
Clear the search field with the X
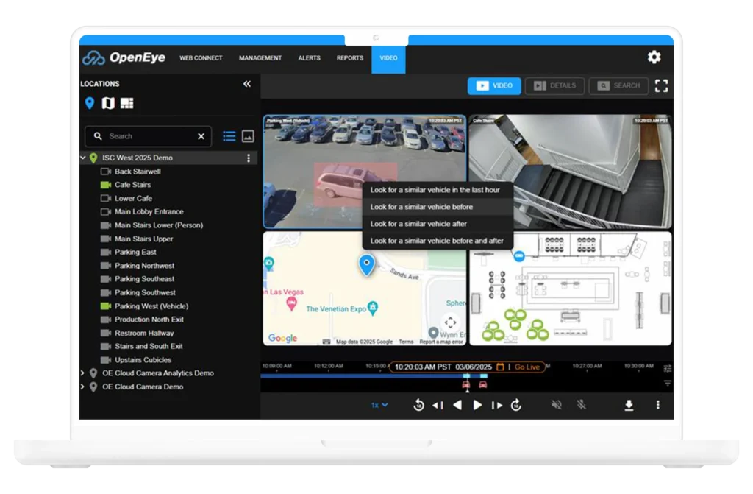tap(201, 136)
